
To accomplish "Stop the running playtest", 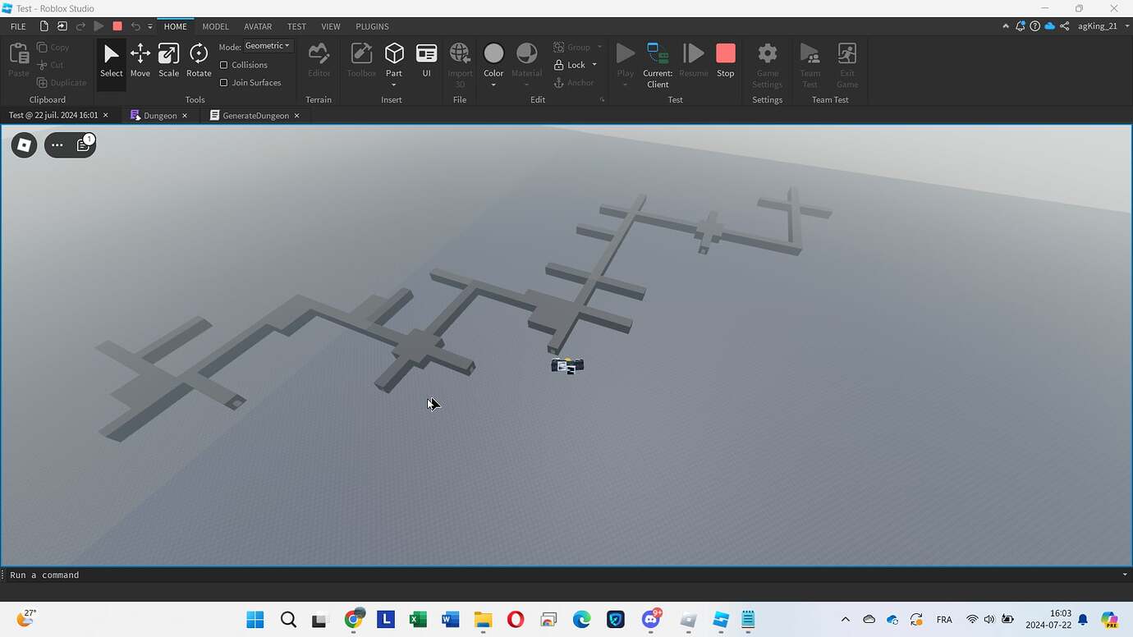I will 725,57.
